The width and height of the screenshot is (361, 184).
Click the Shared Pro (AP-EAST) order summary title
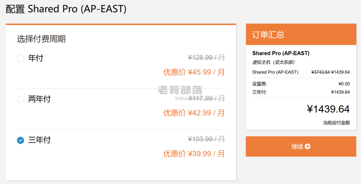coord(281,53)
